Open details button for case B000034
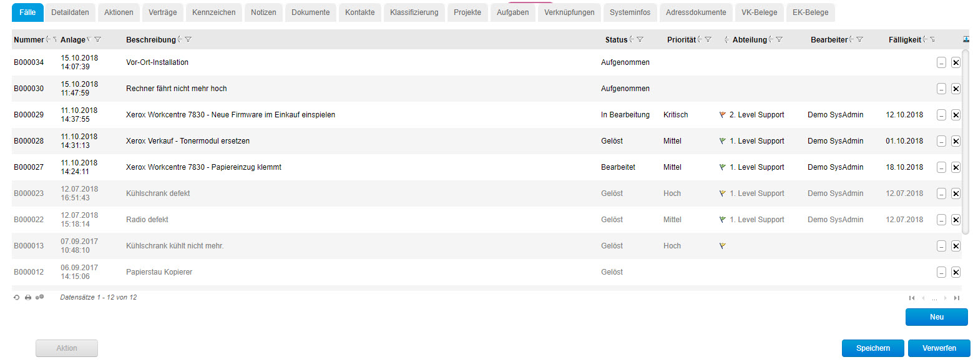 (941, 62)
